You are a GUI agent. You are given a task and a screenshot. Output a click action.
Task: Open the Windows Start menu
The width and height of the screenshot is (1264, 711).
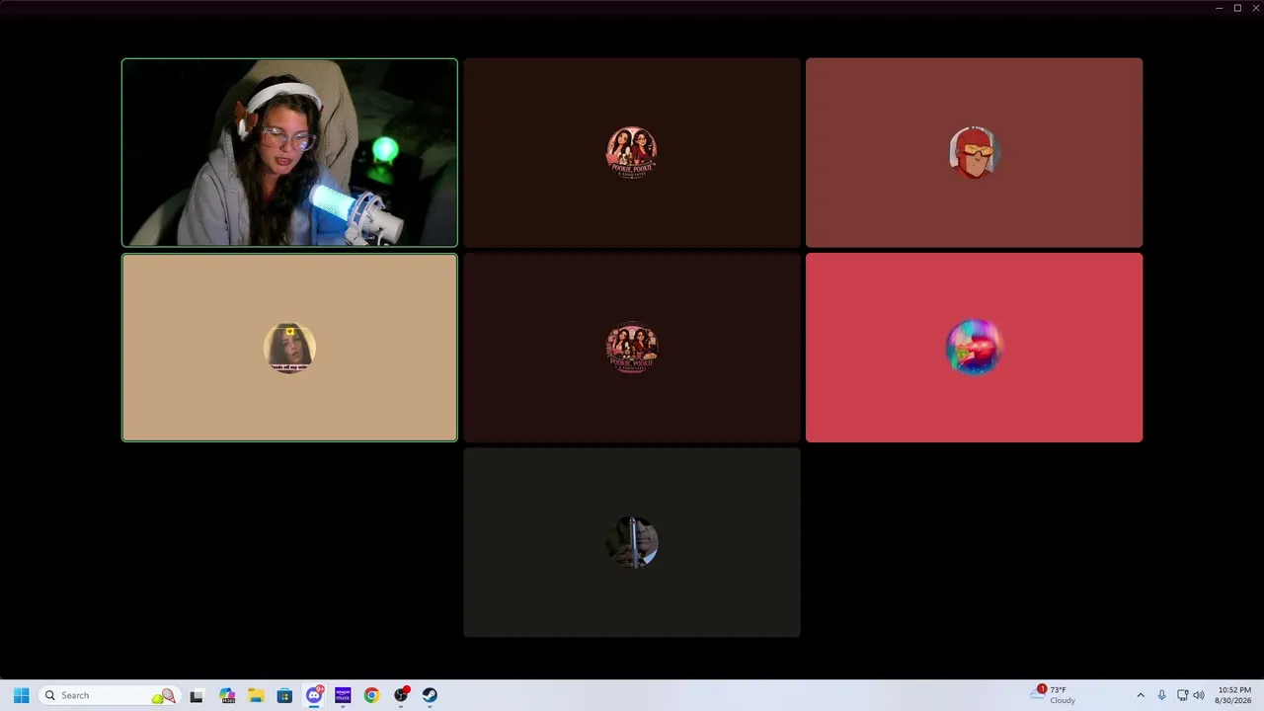pos(21,695)
